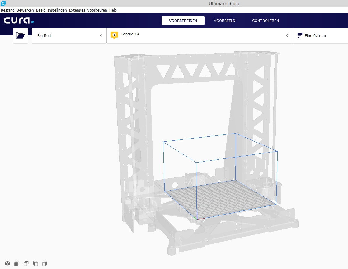The height and width of the screenshot is (269, 348).
Task: Switch to the VOORBEREIDEN stage
Action: click(x=183, y=21)
